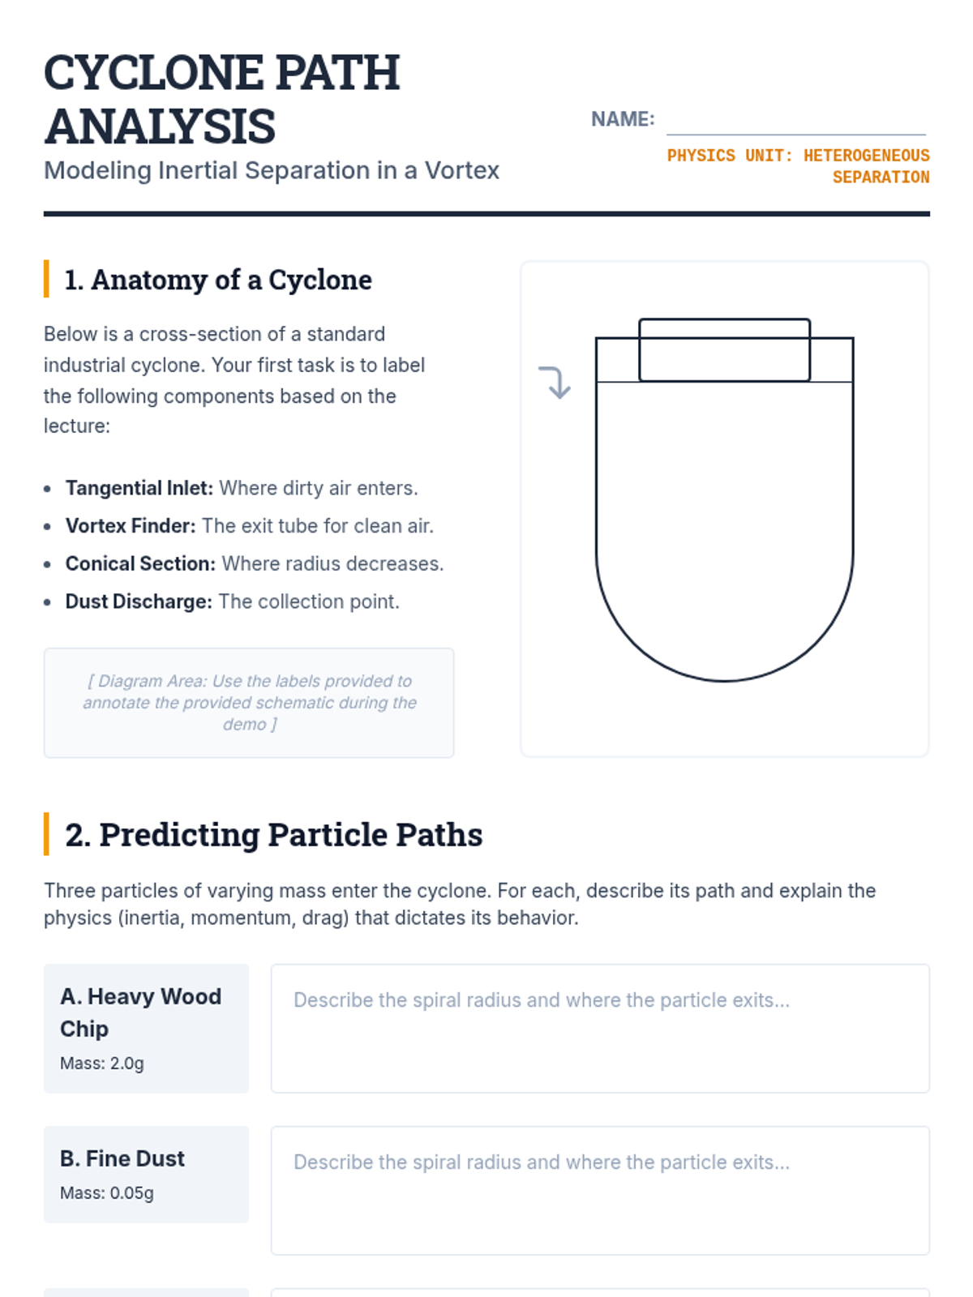Click the orange Physics Unit label
The image size is (973, 1297).
pos(798,165)
